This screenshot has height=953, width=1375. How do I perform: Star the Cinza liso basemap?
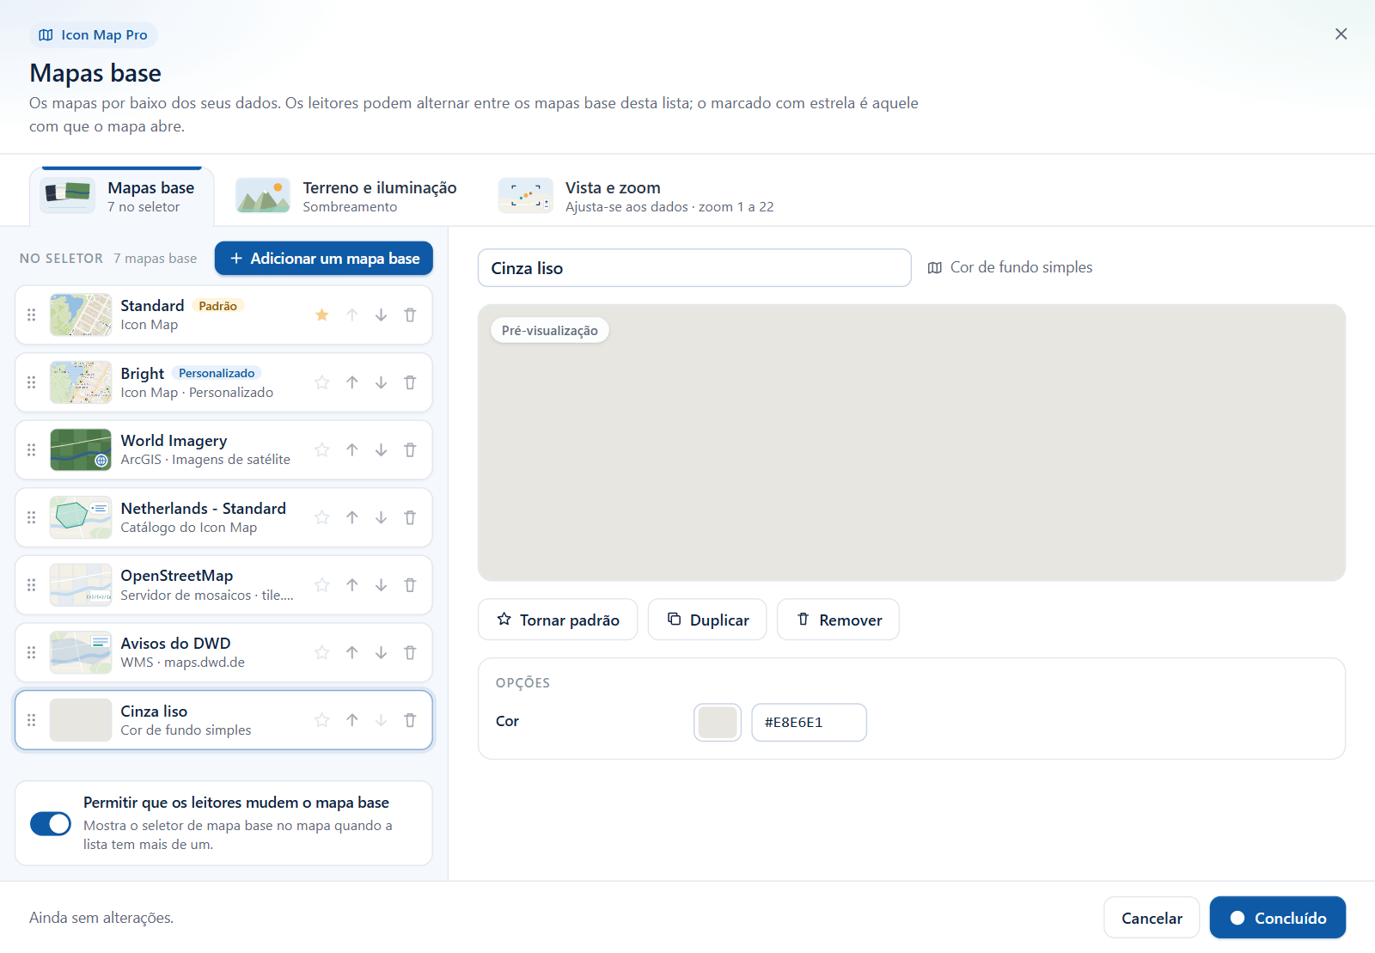click(x=322, y=720)
